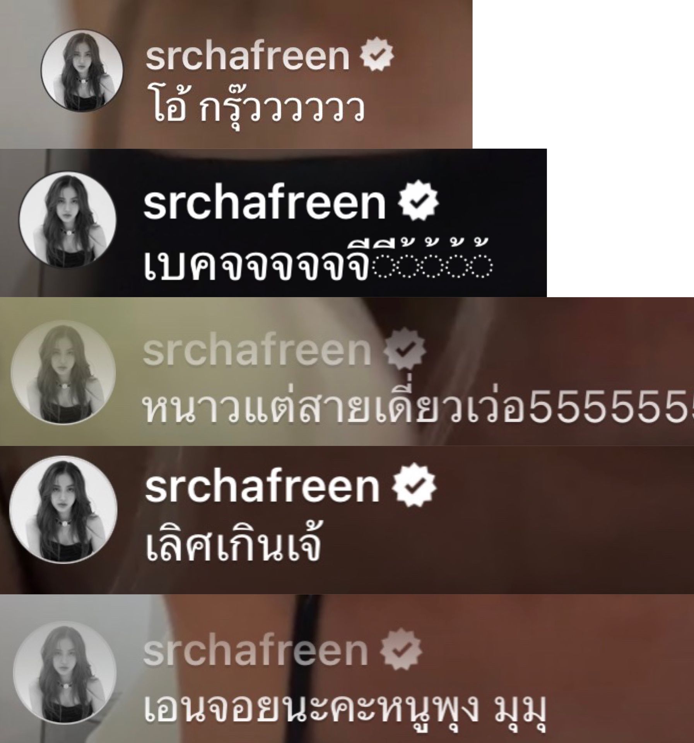The height and width of the screenshot is (743, 694).
Task: Click the verified badge in the fourth comment
Action: click(x=414, y=486)
